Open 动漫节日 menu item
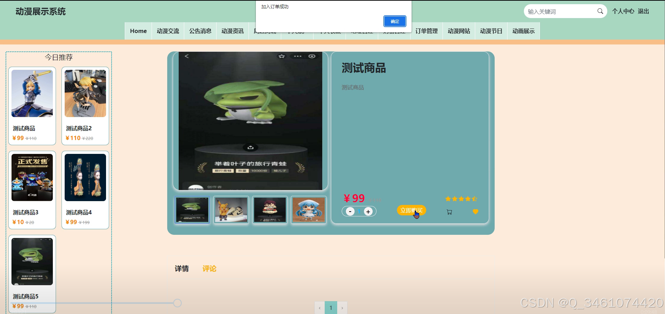This screenshot has height=314, width=665. [x=491, y=31]
